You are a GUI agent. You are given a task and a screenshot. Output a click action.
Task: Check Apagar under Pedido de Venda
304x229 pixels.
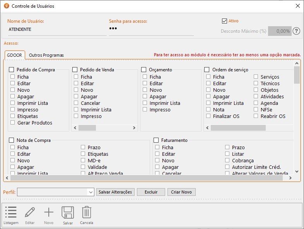pyautogui.click(x=76, y=96)
